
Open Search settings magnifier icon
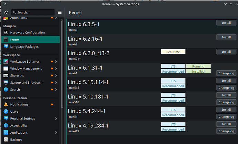coord(6,90)
